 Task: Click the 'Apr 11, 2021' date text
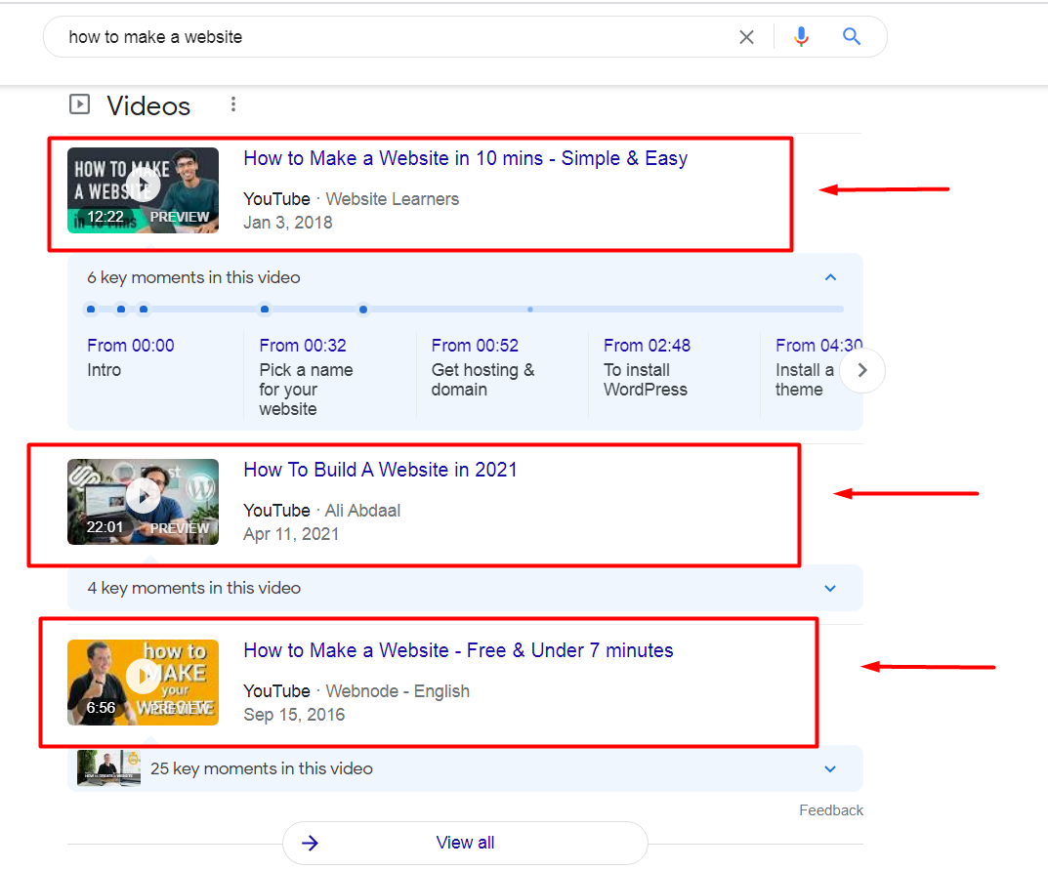click(x=291, y=534)
